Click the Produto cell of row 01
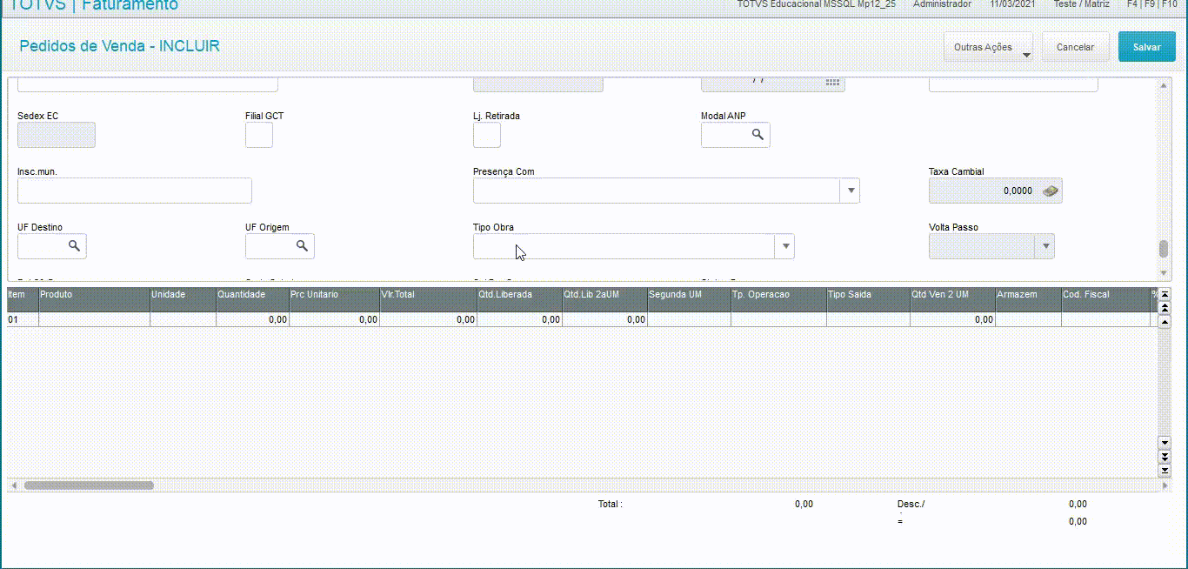The image size is (1188, 569). [95, 319]
